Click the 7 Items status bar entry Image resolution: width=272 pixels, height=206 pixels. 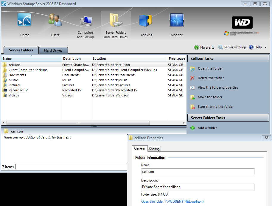(x=8, y=167)
